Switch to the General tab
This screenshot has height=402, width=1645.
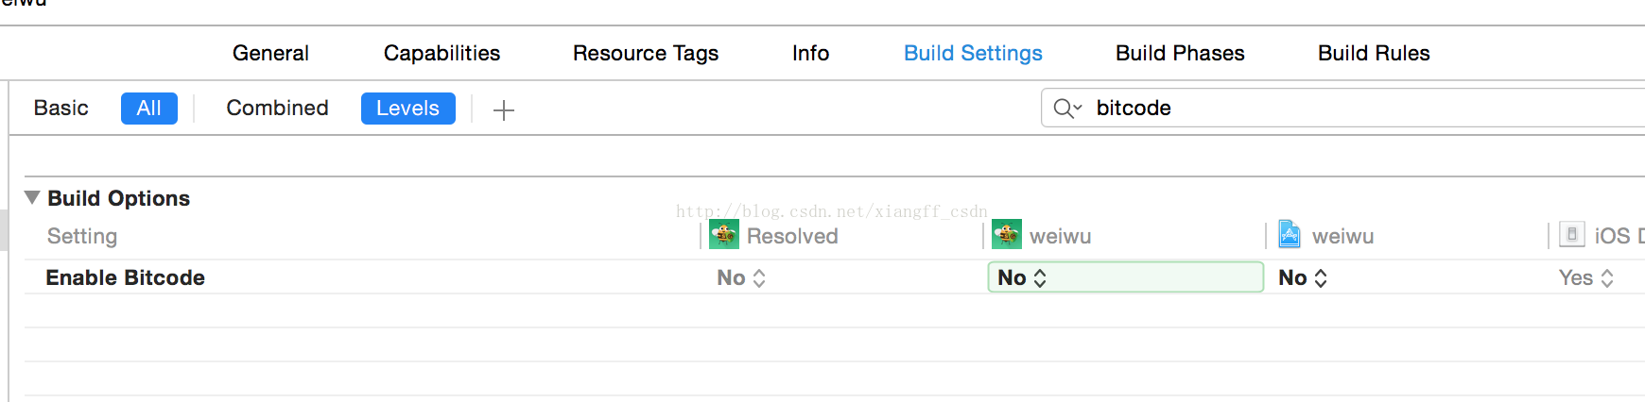[x=270, y=54]
